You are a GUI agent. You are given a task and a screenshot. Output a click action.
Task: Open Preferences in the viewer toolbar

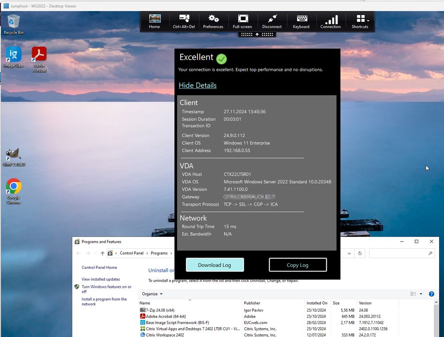pos(213,21)
